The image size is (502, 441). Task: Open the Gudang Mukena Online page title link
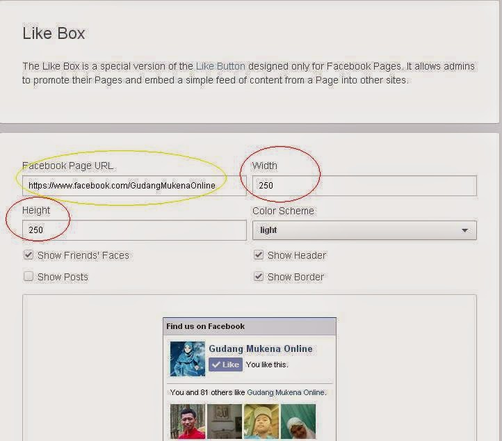[261, 348]
